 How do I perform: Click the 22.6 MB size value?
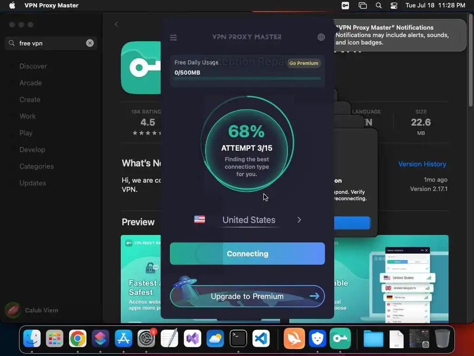[x=421, y=122]
